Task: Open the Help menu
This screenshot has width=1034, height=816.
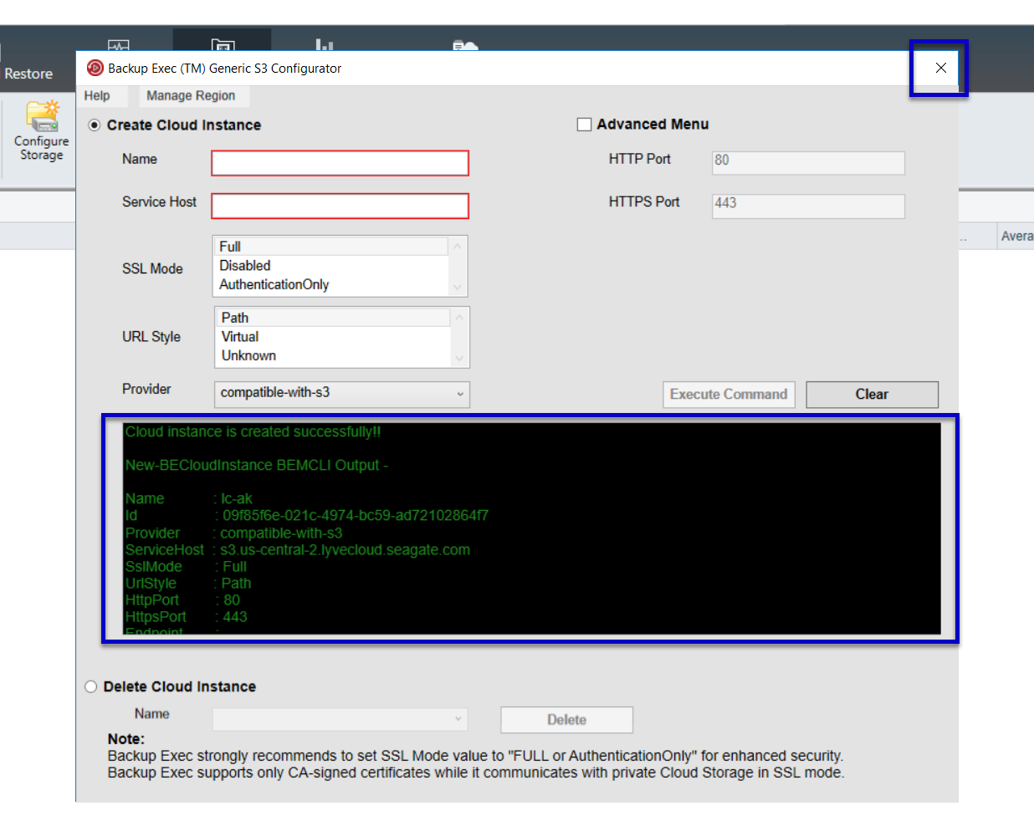Action: click(97, 95)
